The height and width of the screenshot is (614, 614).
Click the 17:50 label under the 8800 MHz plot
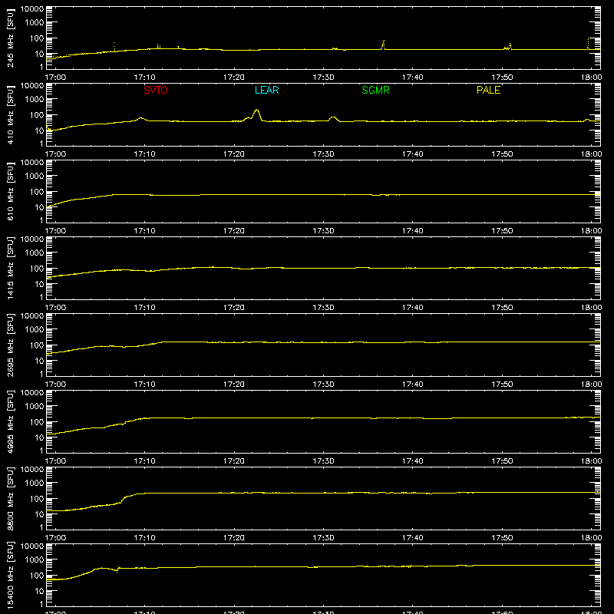click(x=502, y=538)
